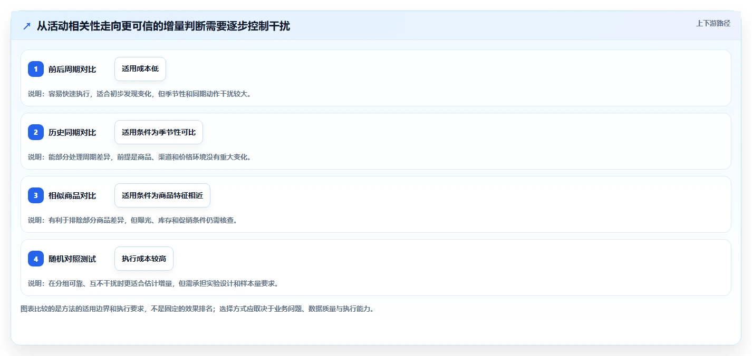The image size is (752, 356).
Task: Click the 相似商品对比 step title
Action: click(x=72, y=195)
